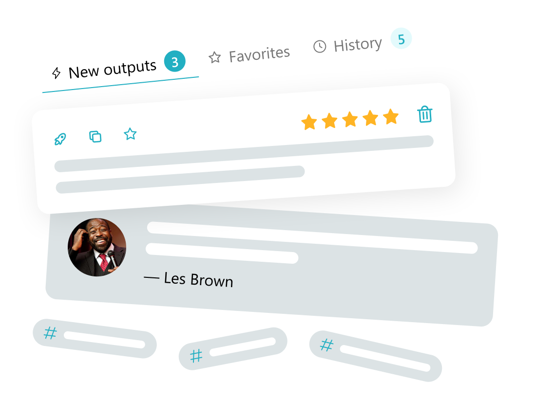Click the Les Brown author name
This screenshot has height=399, width=535.
(199, 279)
